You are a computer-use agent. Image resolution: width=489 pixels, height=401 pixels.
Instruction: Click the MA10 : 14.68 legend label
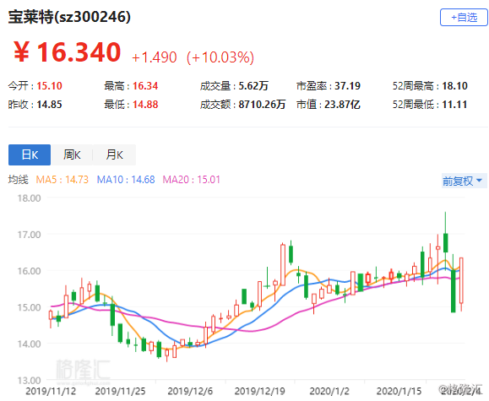click(126, 180)
